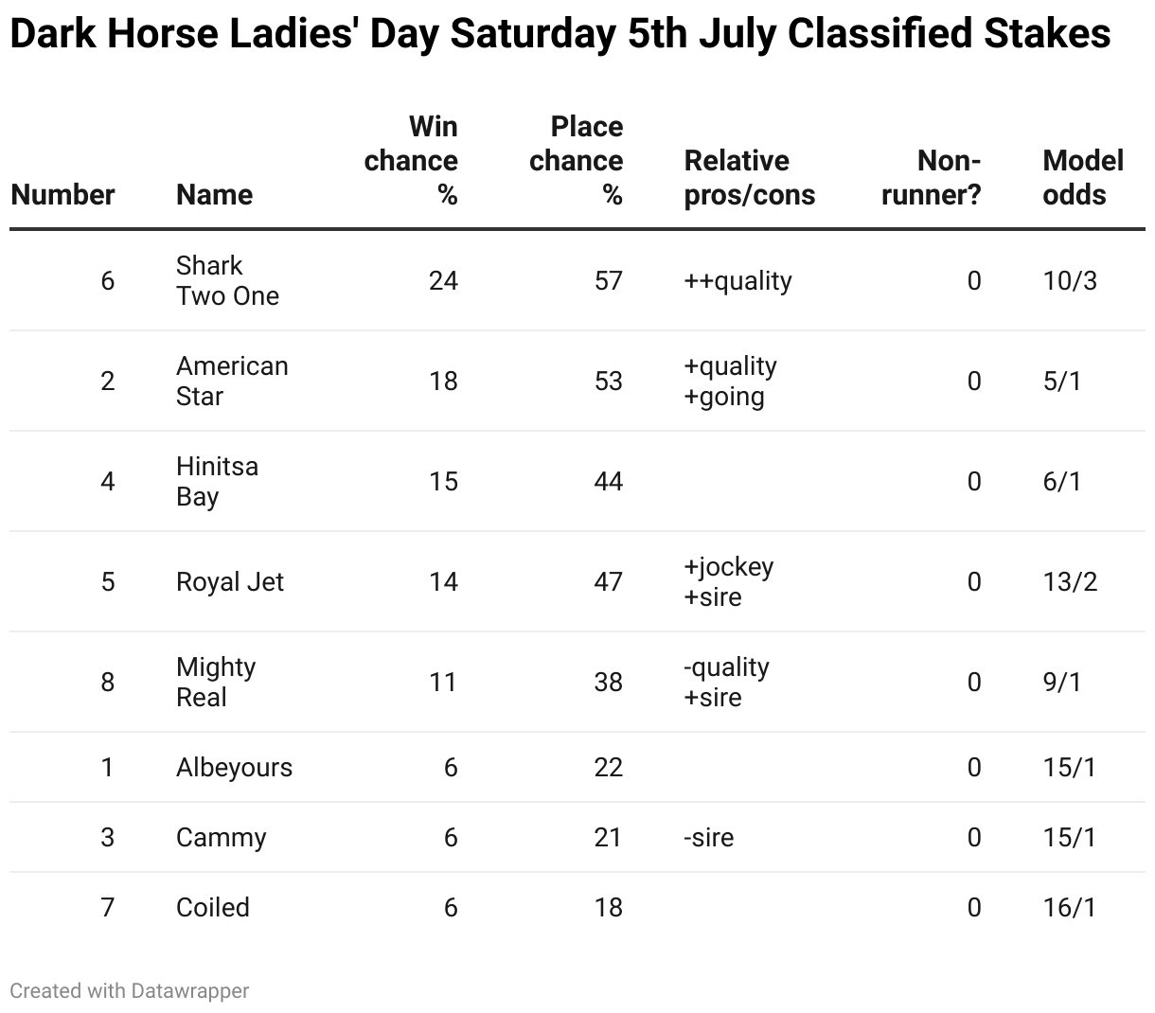Click the chart title heading
This screenshot has width=1155, height=1013.
560,34
